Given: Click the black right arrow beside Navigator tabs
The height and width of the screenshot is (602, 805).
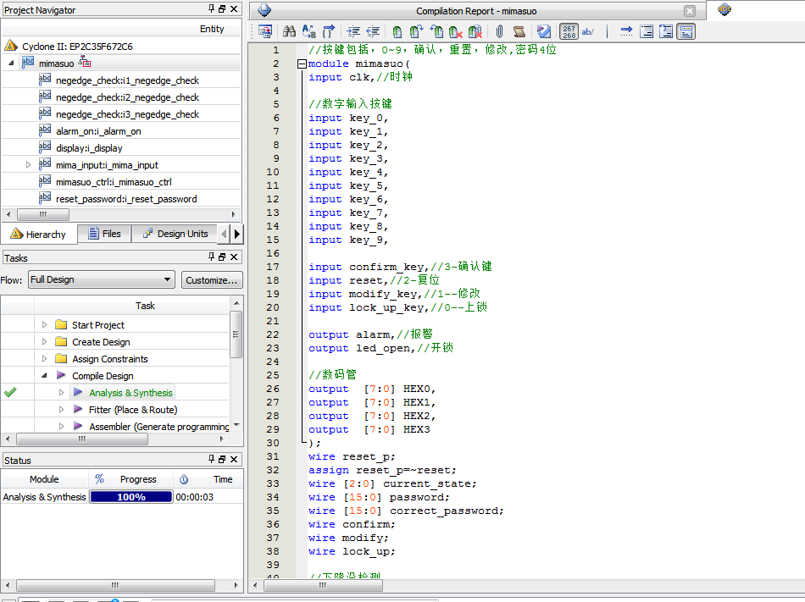Looking at the screenshot, I should coord(236,234).
